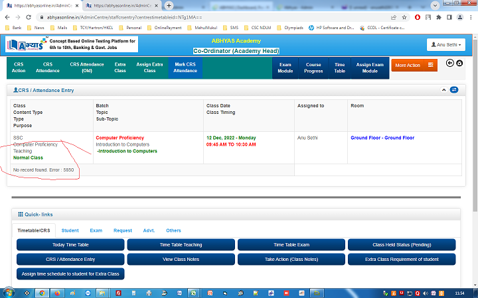Collapse the CRS / Attendance Entry panel
Image resolution: width=478 pixels, height=298 pixels.
click(443, 89)
